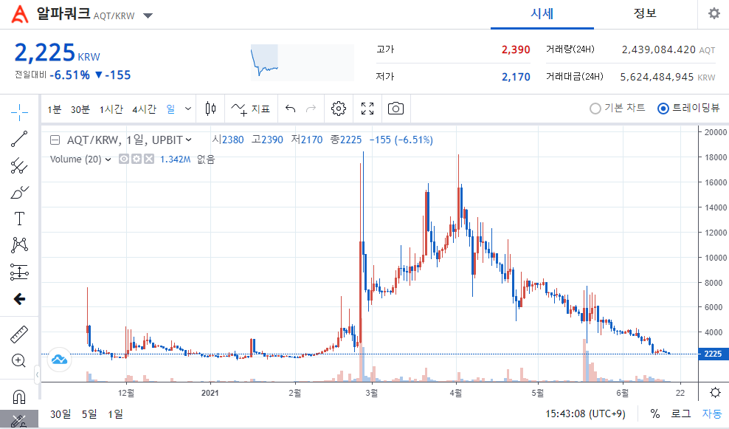
Task: Collapse the left drawing toolbar
Action: pyautogui.click(x=37, y=374)
